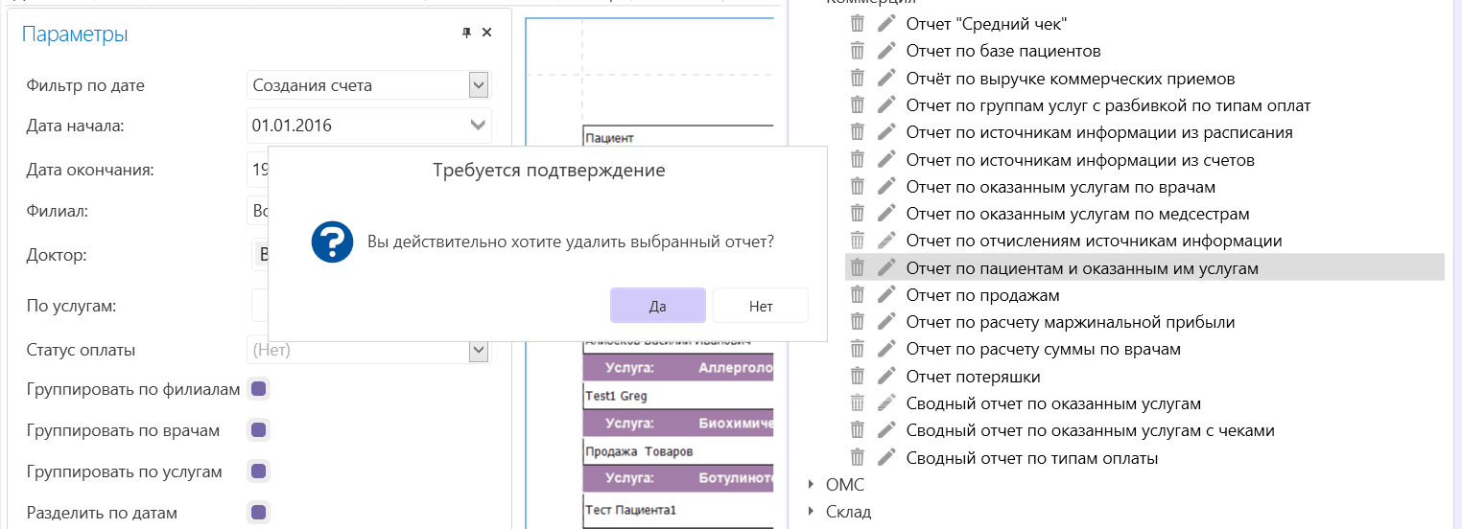Click Продажа Товаров row in preview
This screenshot has height=529, width=1462.
pos(678,450)
